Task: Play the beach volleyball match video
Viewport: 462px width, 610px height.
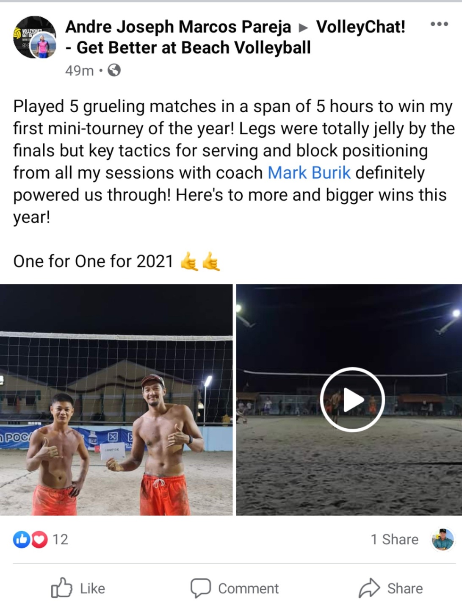Action: click(x=352, y=399)
